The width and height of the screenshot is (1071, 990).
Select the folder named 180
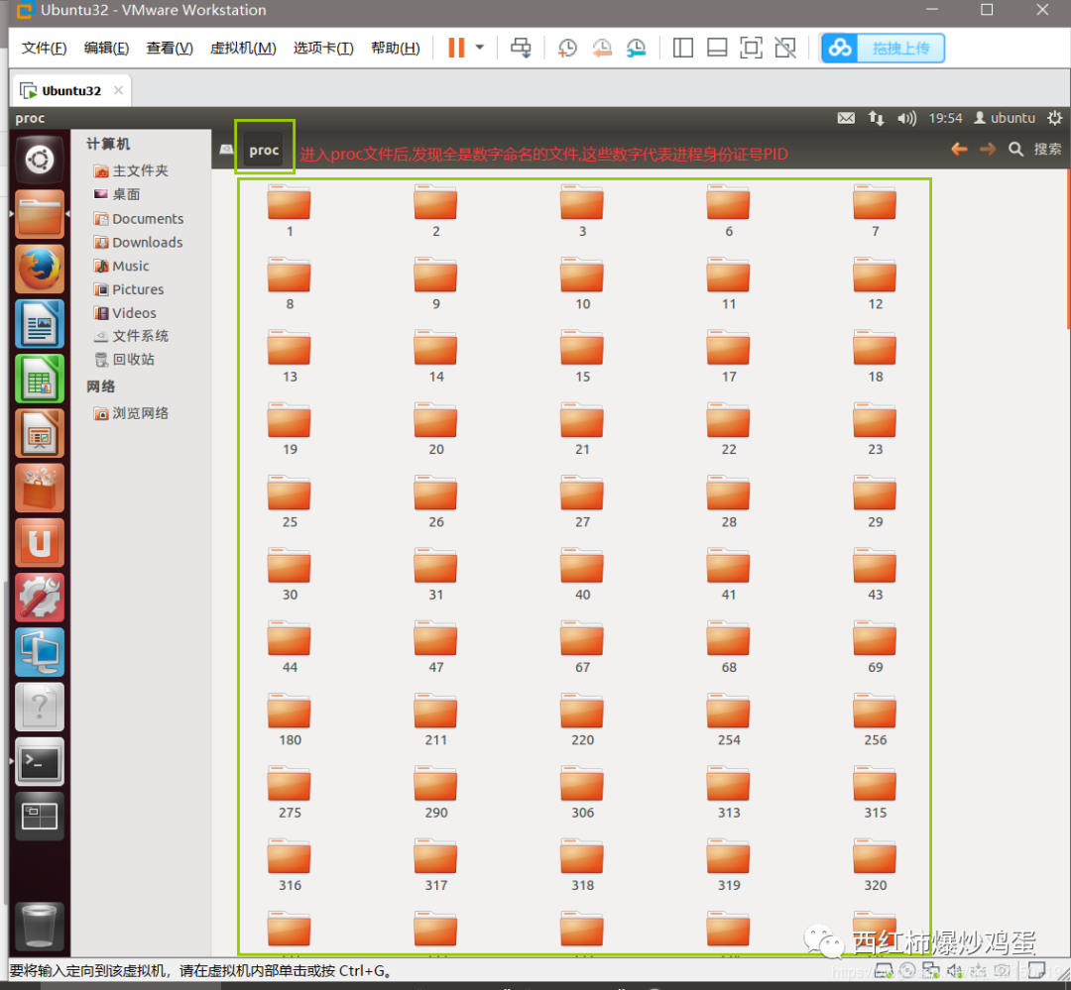click(290, 719)
